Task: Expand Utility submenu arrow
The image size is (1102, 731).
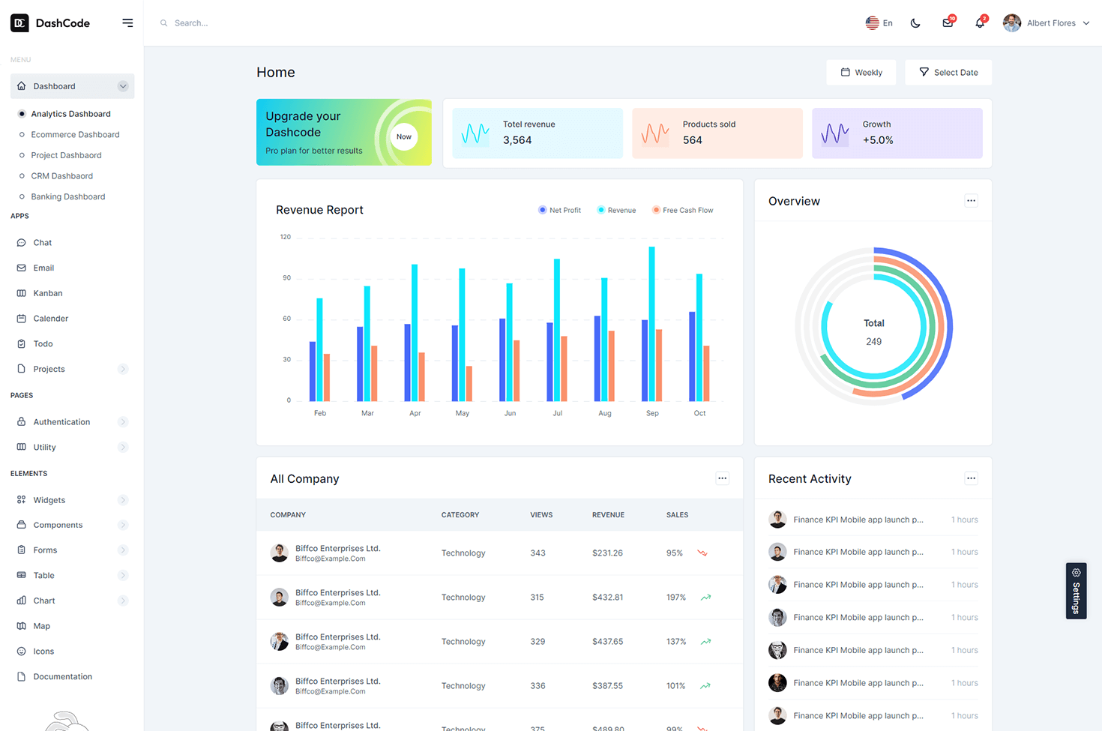Action: [123, 447]
